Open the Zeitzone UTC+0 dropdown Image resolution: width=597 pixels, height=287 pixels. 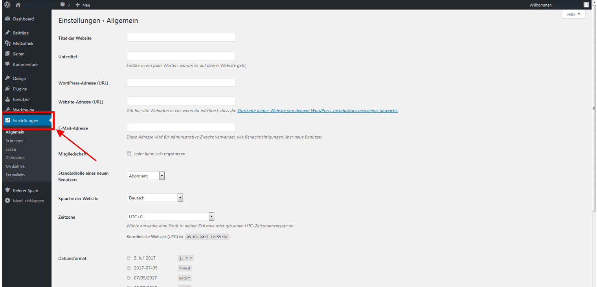pos(171,217)
